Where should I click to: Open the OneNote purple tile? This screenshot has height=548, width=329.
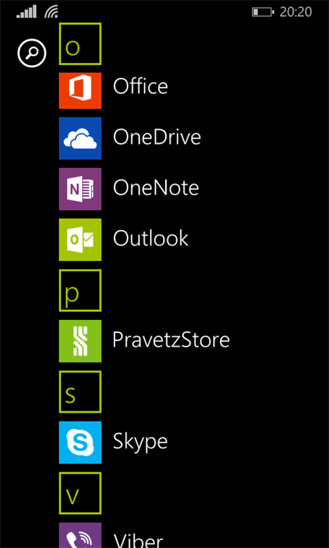tap(80, 189)
